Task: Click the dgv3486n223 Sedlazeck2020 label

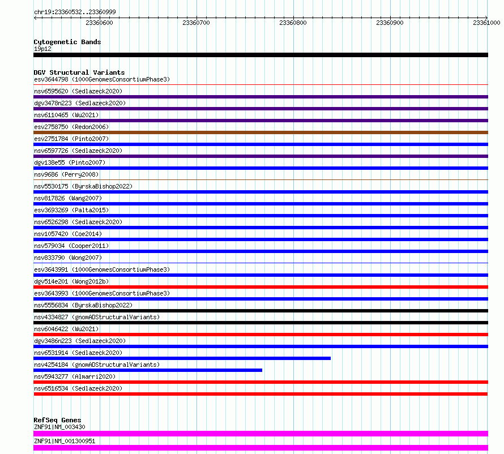Action: point(80,341)
